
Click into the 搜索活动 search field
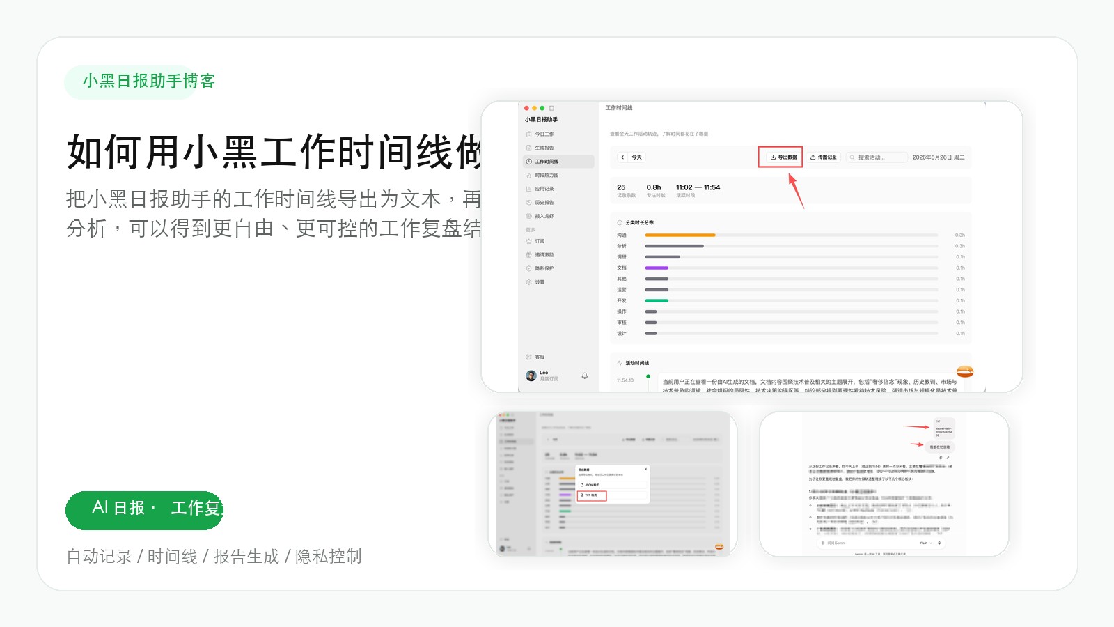pos(877,157)
